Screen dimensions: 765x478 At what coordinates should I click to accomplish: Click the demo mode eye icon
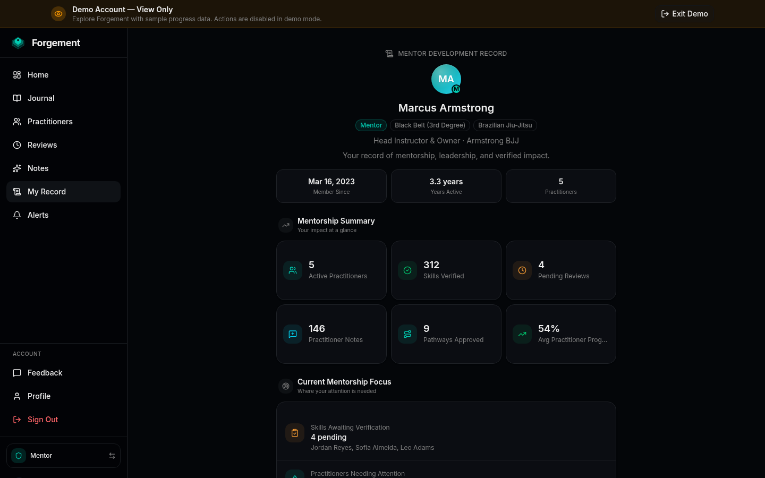58,14
